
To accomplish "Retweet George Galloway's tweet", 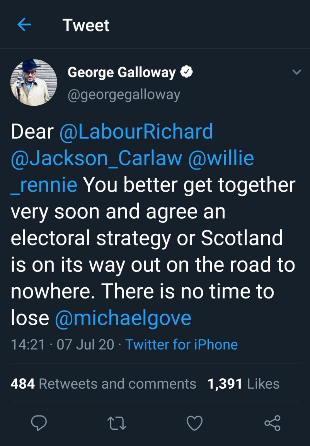I will coord(117,423).
